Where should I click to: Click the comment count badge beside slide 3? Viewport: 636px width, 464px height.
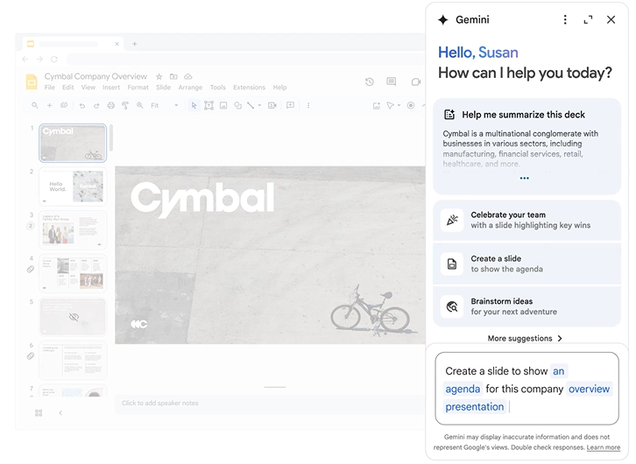[31, 226]
